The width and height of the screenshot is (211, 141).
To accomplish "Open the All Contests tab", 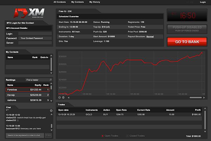I will tap(60, 2).
